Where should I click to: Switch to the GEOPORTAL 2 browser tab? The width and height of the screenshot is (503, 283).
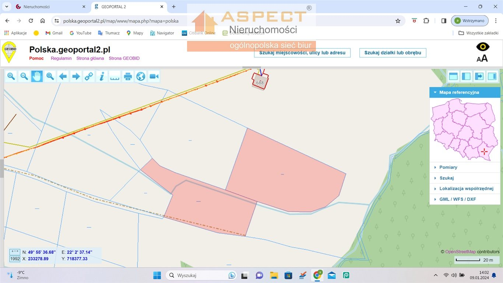click(129, 7)
